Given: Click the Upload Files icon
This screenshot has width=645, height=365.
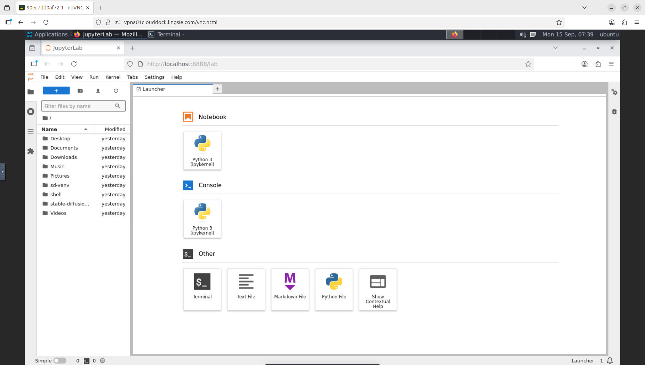Looking at the screenshot, I should (98, 91).
